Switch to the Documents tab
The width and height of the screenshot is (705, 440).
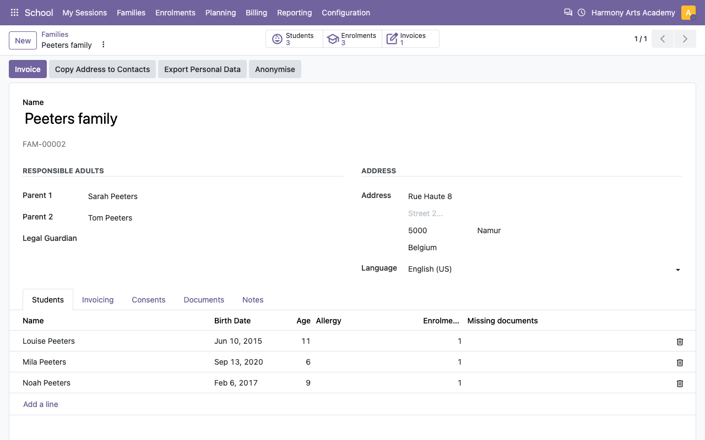204,300
